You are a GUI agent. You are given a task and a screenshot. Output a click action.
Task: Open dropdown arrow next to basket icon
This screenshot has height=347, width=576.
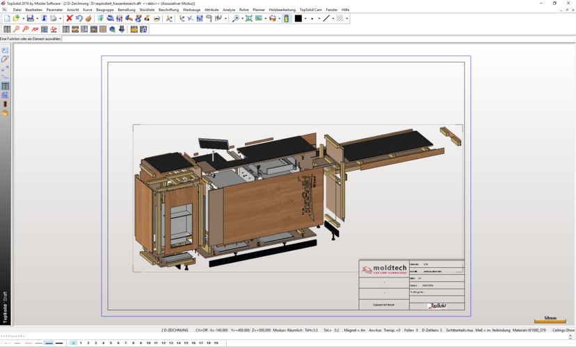(x=279, y=18)
